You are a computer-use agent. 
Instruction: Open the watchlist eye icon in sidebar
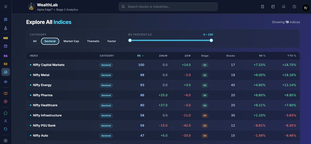[6, 82]
